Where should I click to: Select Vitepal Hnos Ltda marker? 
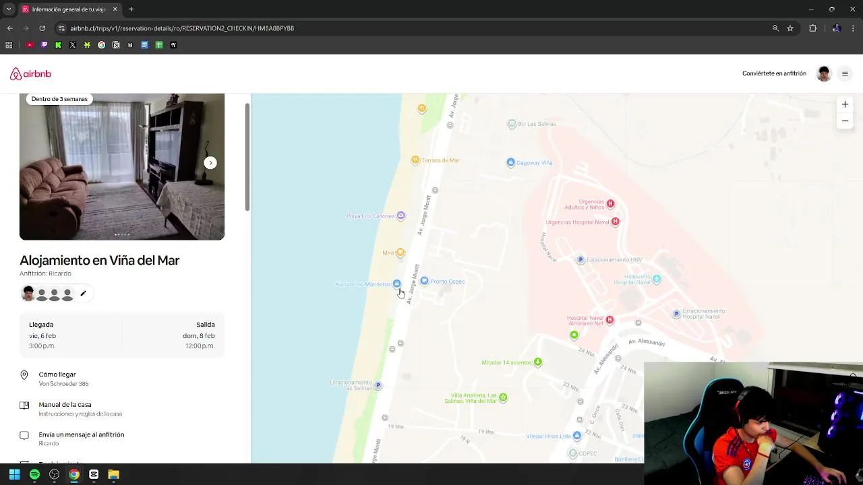coord(576,436)
